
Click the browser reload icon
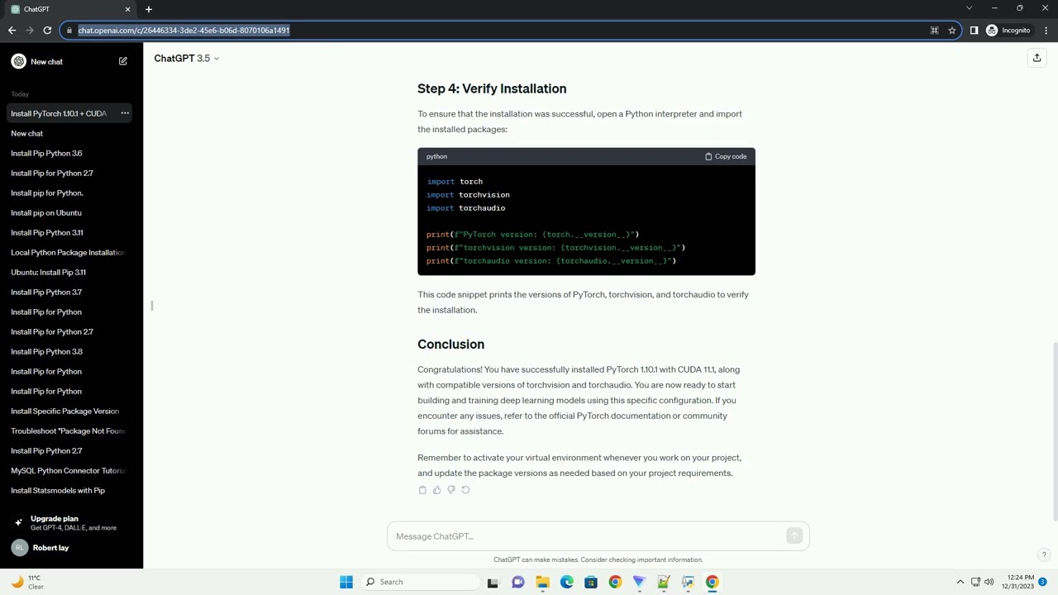[x=47, y=31]
